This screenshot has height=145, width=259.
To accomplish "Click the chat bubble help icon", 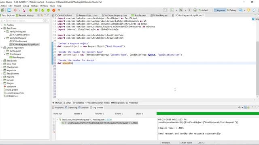I will tap(240, 10).
